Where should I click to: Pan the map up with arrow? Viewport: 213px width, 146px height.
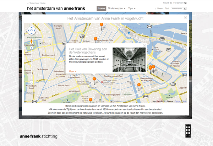click(x=32, y=28)
